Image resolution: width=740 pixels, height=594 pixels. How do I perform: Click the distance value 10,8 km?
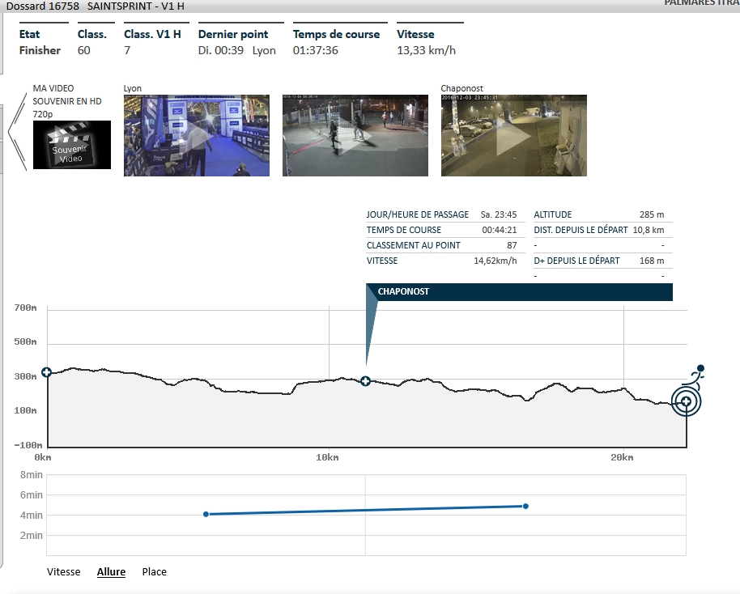(649, 231)
